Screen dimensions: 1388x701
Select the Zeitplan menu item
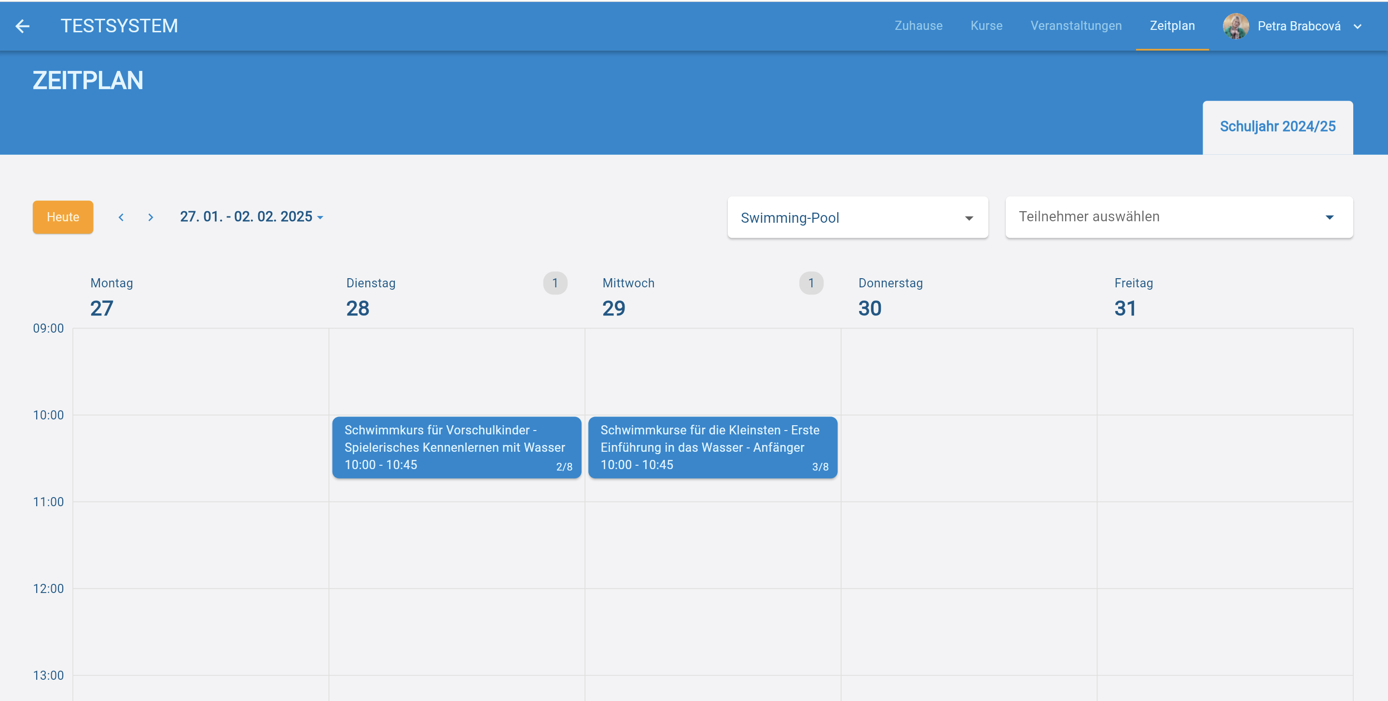1172,26
